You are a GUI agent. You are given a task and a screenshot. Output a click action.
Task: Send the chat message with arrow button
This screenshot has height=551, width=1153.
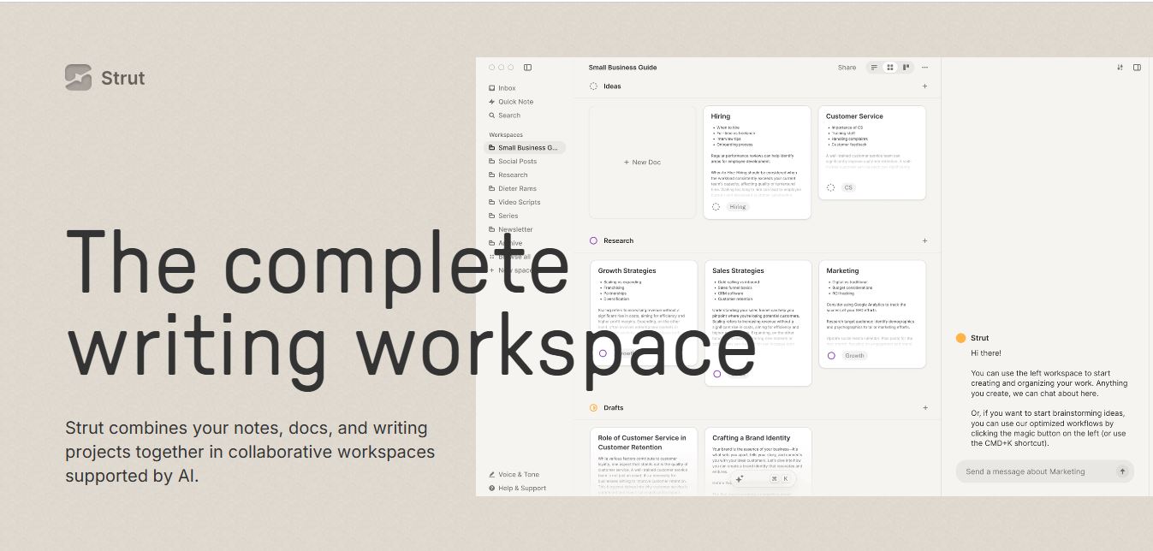1122,471
